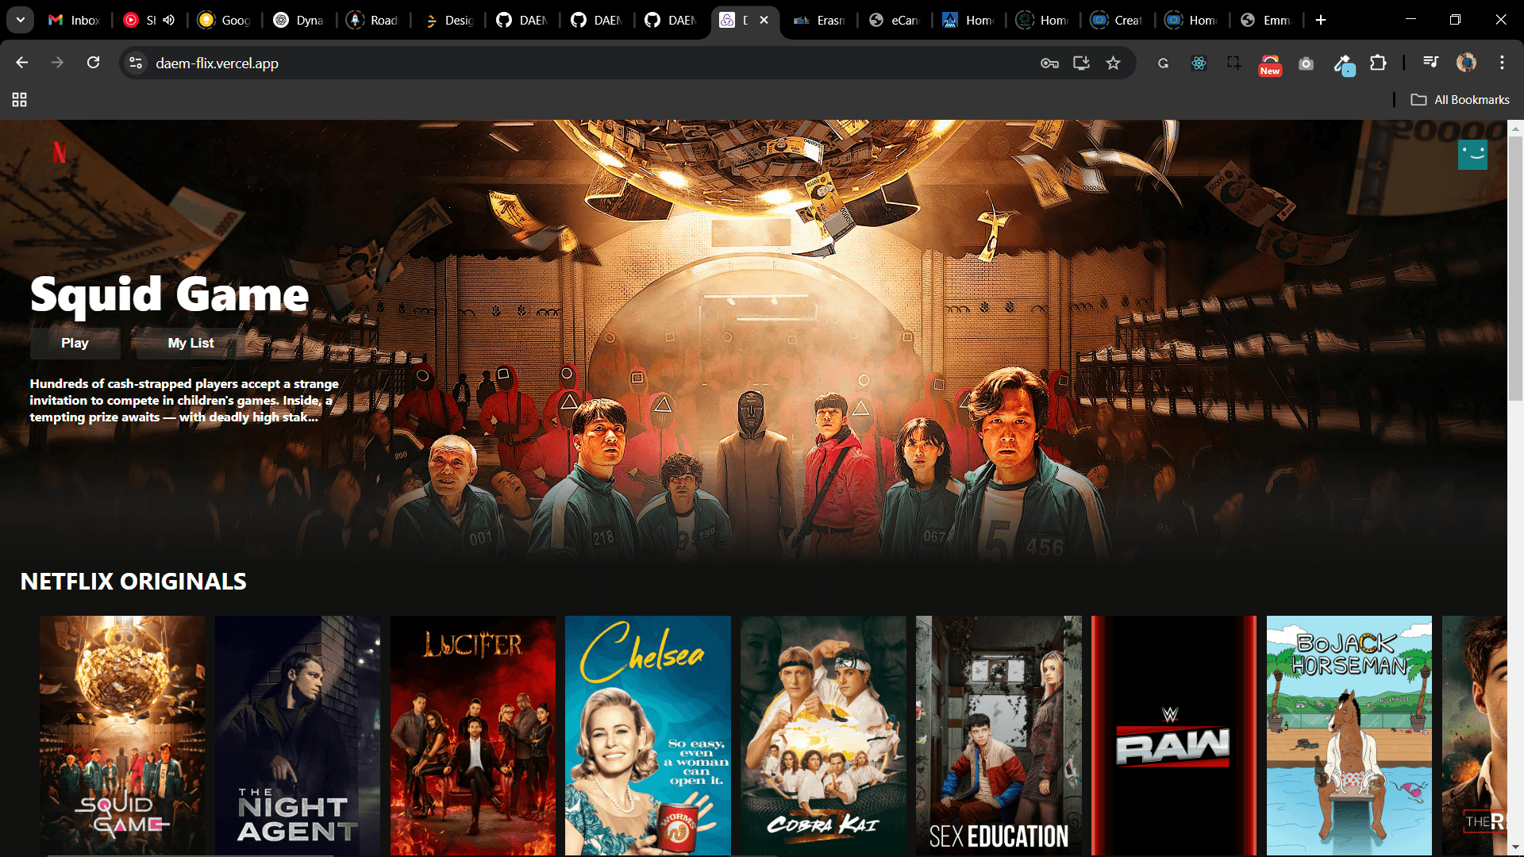Viewport: 1524px width, 857px height.
Task: Expand the tab search dropdown arrow
Action: pos(20,20)
